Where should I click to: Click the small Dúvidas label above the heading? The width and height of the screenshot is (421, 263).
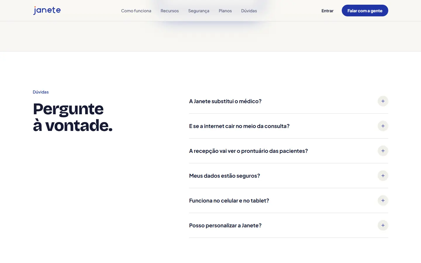coord(41,92)
